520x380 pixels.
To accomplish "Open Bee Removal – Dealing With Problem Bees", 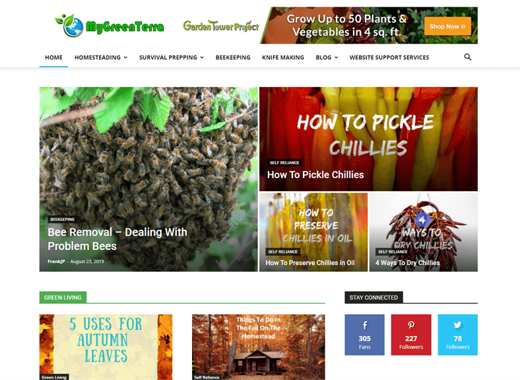I will (117, 239).
